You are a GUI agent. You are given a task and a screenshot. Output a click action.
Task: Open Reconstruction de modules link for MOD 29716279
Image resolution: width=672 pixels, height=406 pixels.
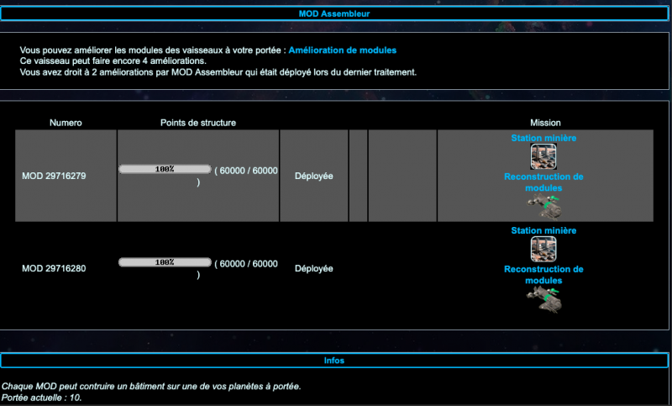pyautogui.click(x=543, y=182)
